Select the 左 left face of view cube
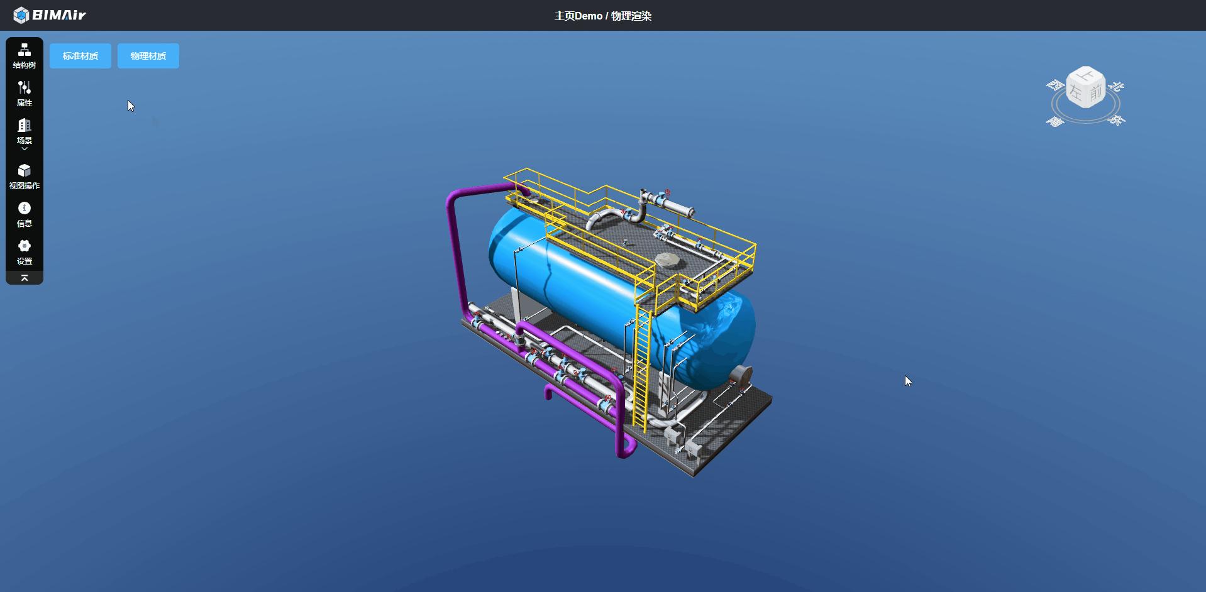The width and height of the screenshot is (1206, 592). coord(1076,93)
